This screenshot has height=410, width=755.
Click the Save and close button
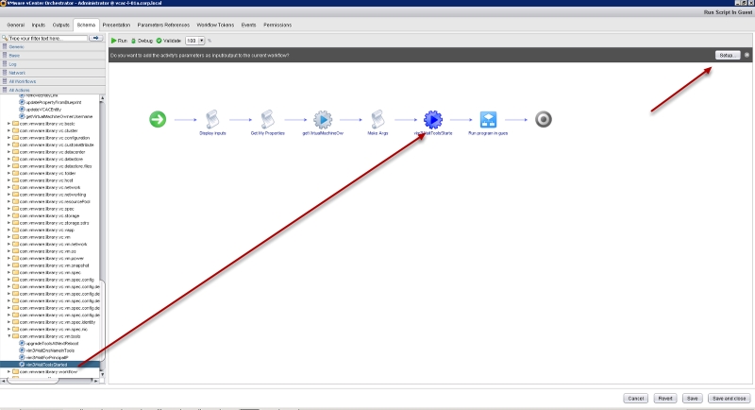point(730,398)
